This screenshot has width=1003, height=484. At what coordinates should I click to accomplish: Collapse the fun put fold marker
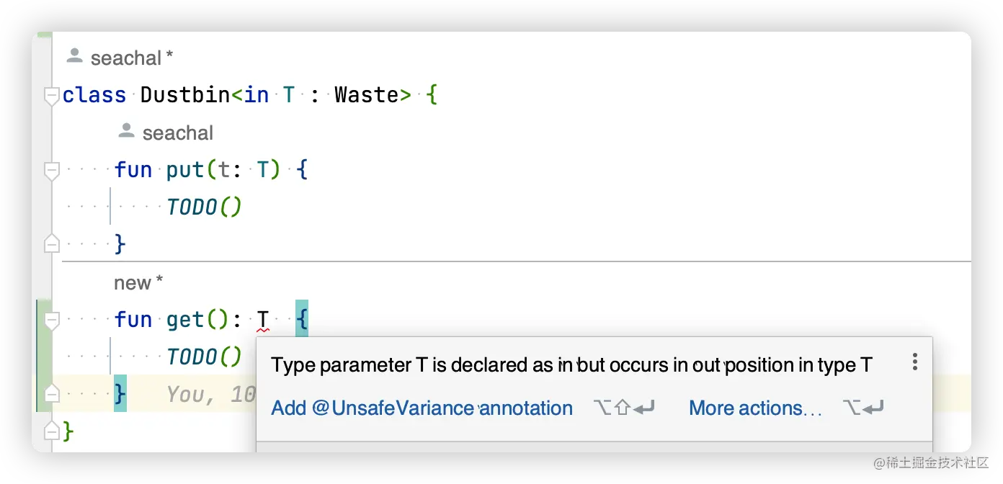pos(51,171)
